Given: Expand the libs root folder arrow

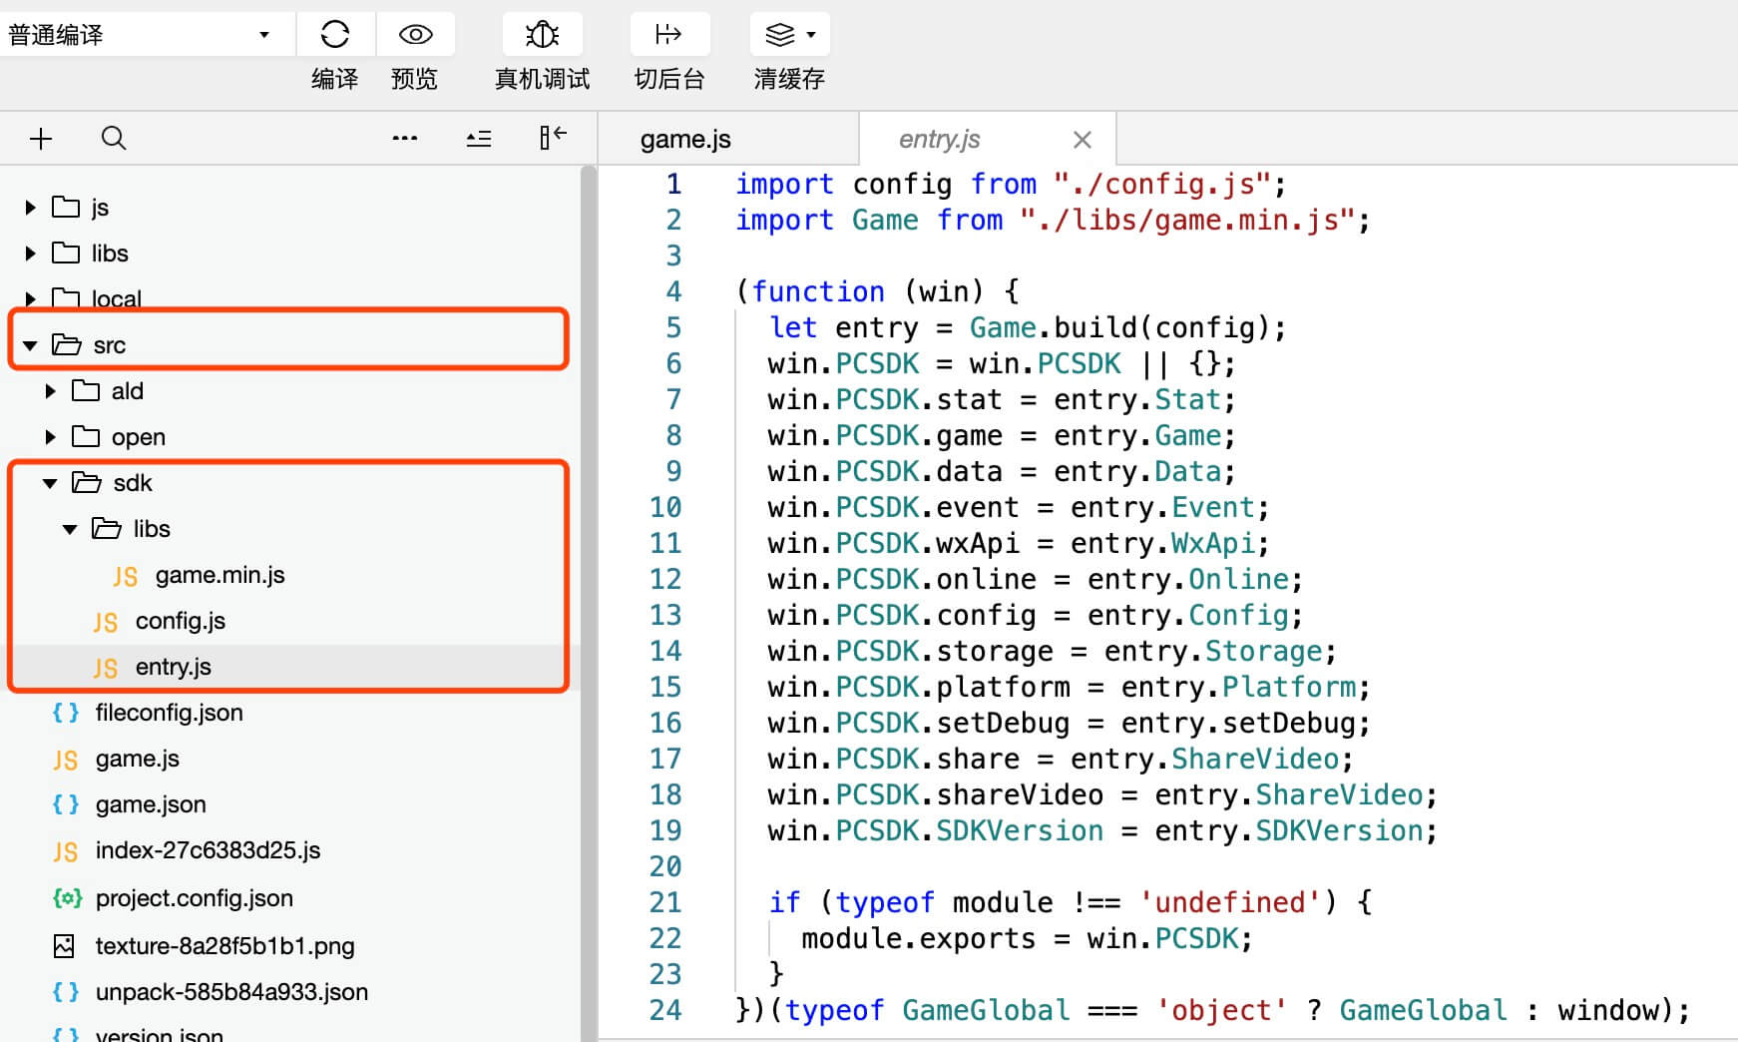Looking at the screenshot, I should [30, 254].
